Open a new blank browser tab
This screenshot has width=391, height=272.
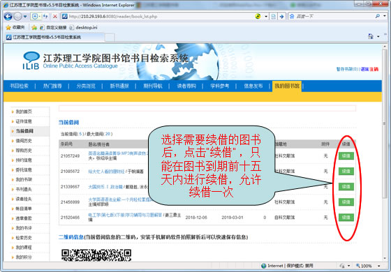tap(110, 38)
